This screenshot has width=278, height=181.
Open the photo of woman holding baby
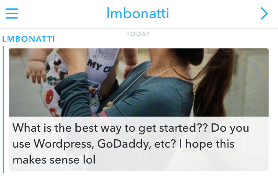139,83
